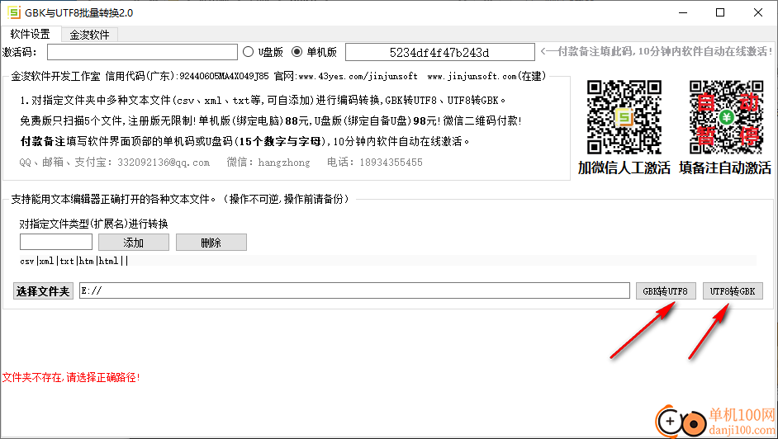
Task: Click the 删除 button
Action: [211, 243]
